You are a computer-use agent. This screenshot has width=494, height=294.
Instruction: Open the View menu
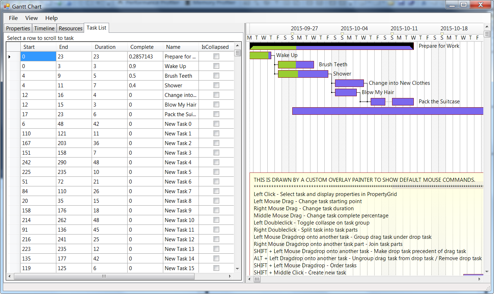(x=31, y=18)
